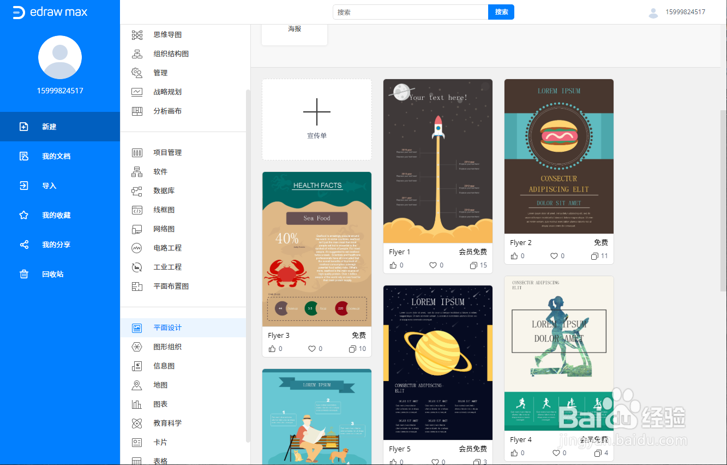Image resolution: width=727 pixels, height=465 pixels.
Task: Click the star icon beside 我的收藏
Action: point(24,215)
